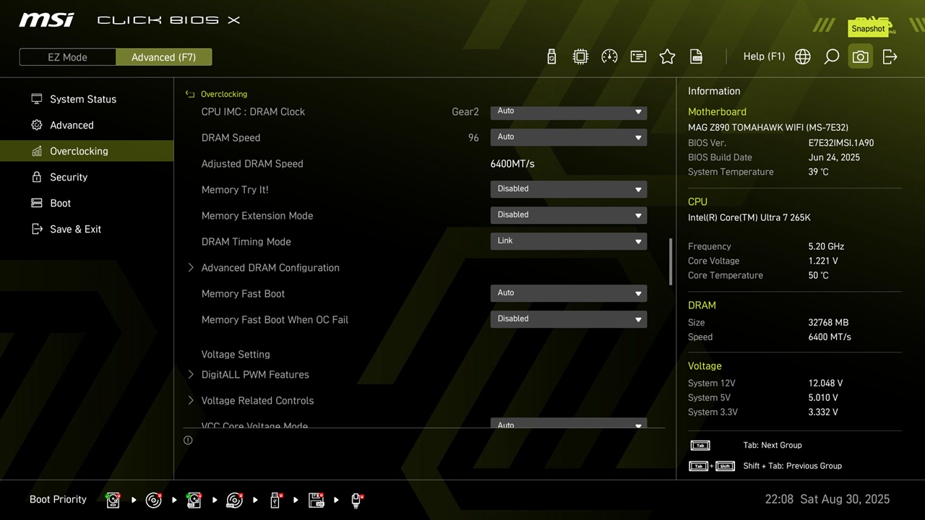Screen dimensions: 925x520
Task: Click the settings list vertical scrollbar
Action: point(671,261)
